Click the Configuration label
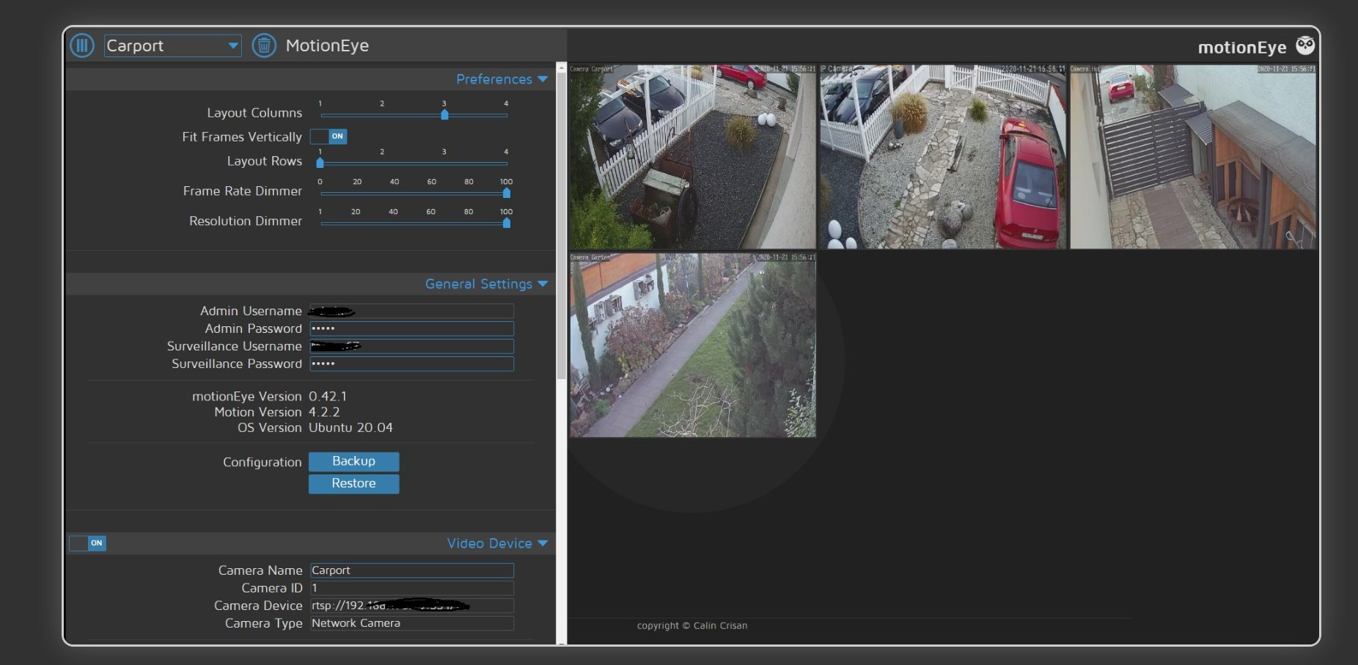Image resolution: width=1358 pixels, height=665 pixels. coord(263,462)
